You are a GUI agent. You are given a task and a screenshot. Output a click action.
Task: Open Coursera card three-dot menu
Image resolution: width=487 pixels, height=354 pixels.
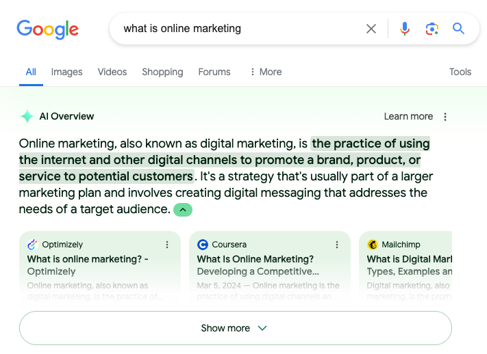[337, 245]
